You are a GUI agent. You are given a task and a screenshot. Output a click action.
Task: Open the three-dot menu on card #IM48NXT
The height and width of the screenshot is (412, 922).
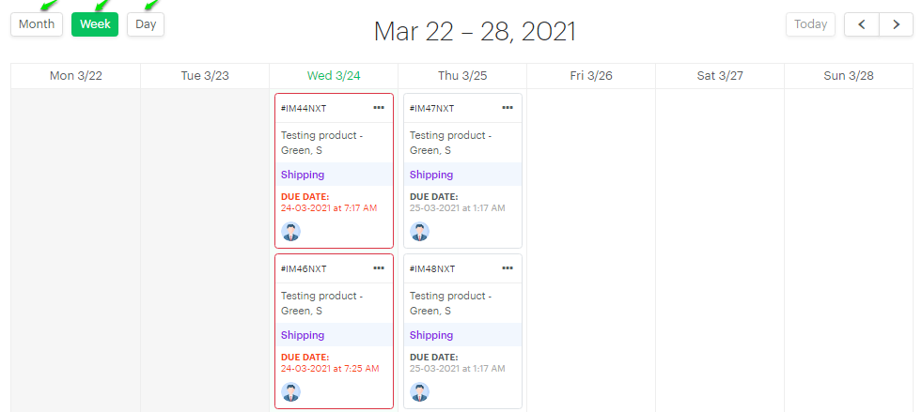click(x=508, y=268)
